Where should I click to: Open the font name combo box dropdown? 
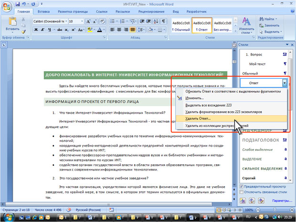point(66,21)
